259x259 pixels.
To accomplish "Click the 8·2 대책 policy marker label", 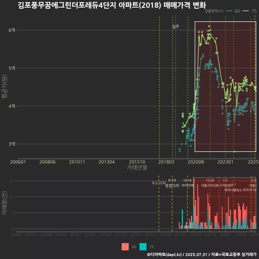I will click(x=159, y=183).
